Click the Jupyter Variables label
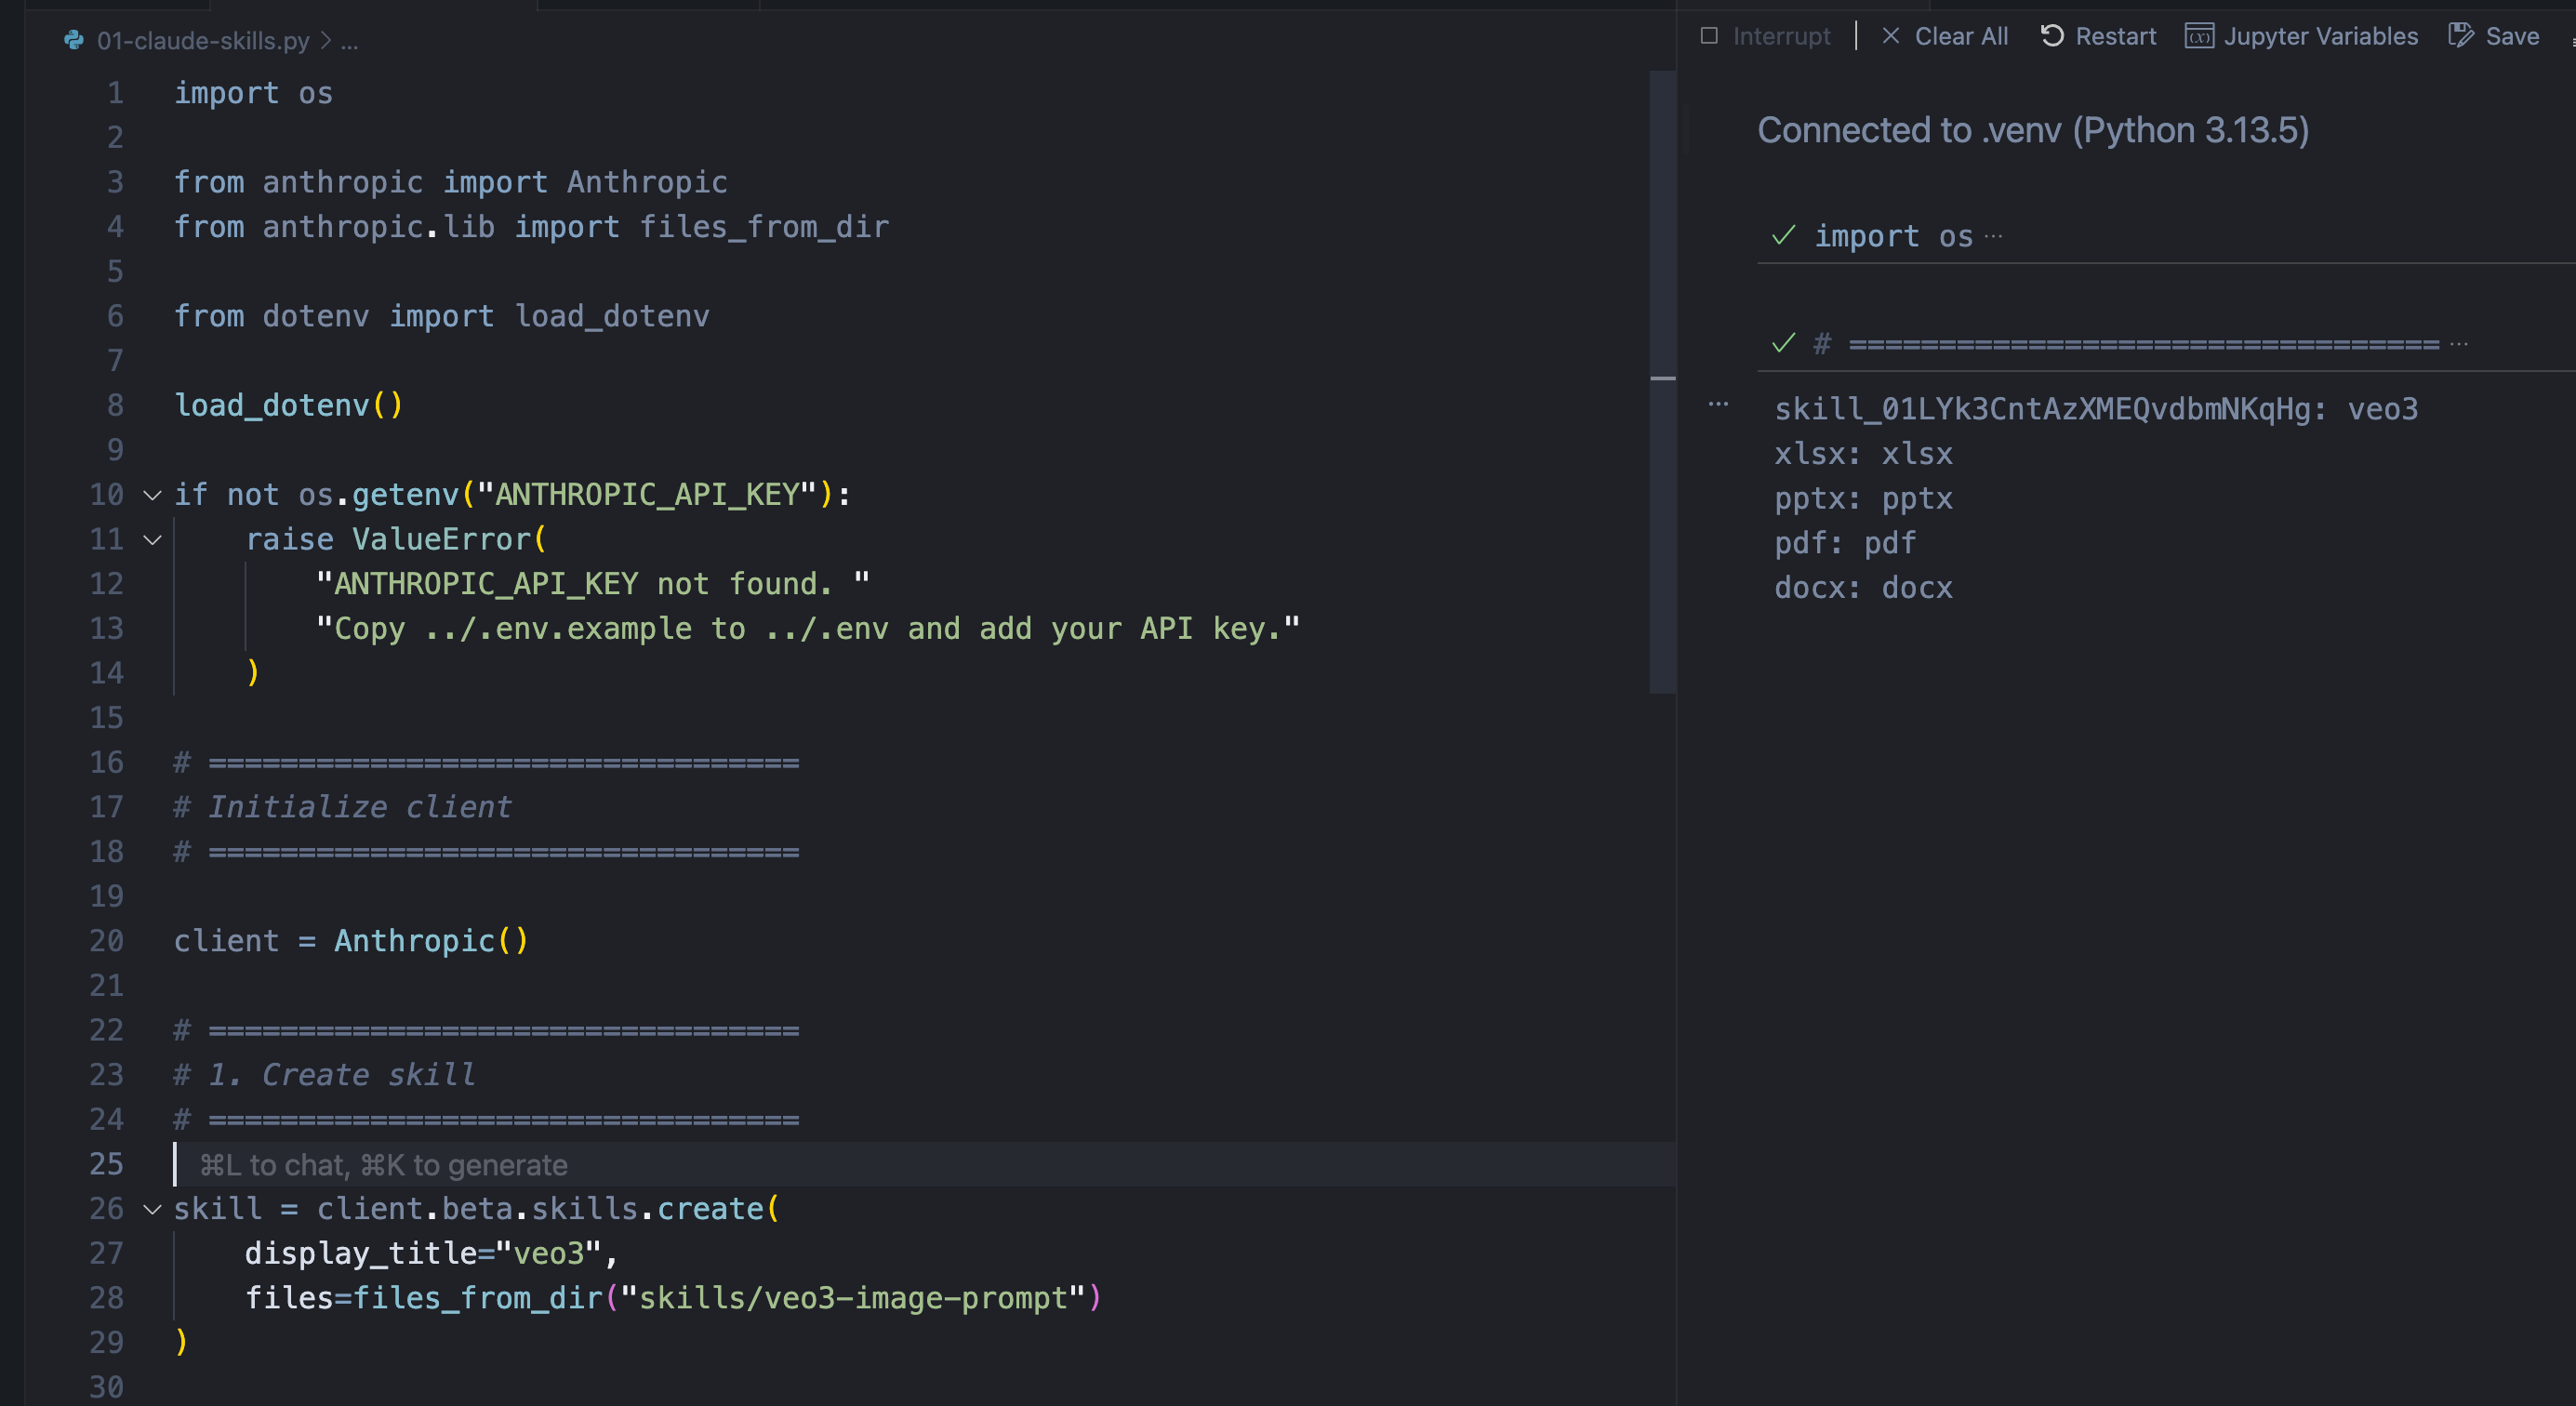Image resolution: width=2576 pixels, height=1406 pixels. coord(2320,36)
